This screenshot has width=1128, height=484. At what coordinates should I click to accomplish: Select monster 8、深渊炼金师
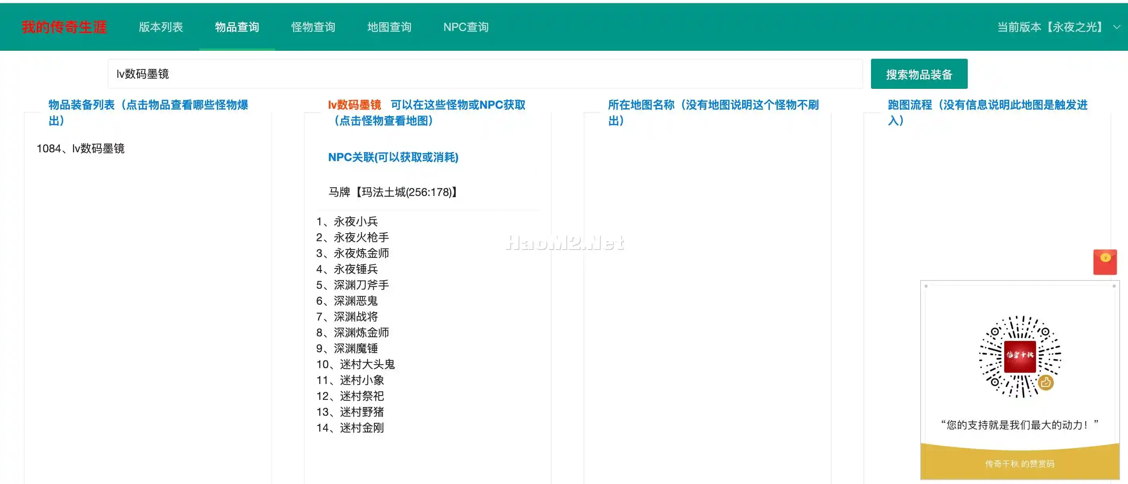click(x=353, y=332)
